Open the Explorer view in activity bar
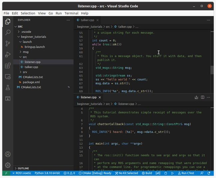 8,22
